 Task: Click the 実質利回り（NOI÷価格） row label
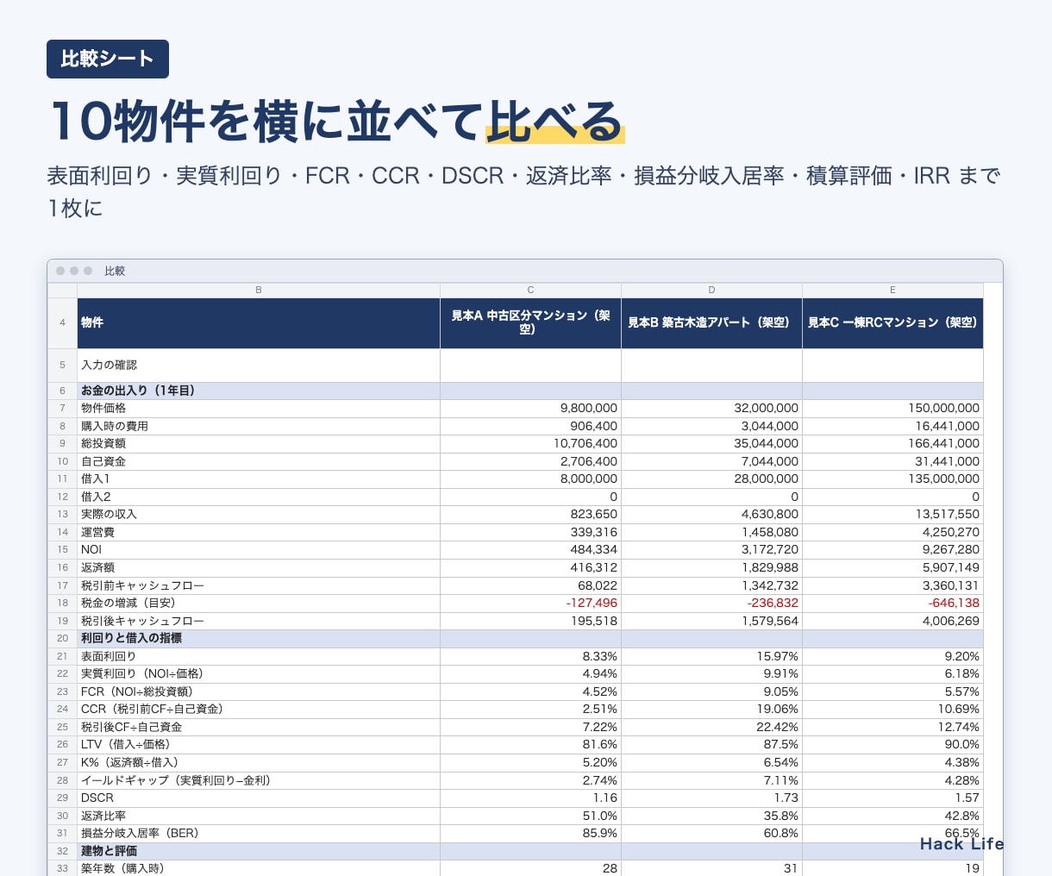point(142,673)
